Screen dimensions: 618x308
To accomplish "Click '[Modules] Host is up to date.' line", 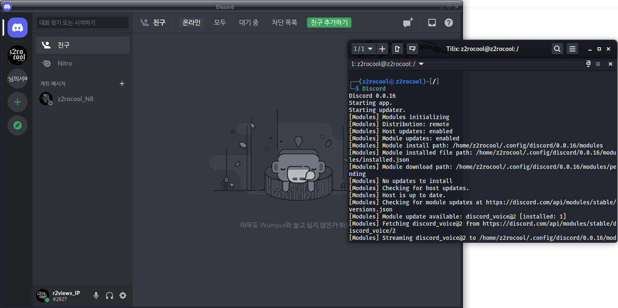I will [397, 195].
